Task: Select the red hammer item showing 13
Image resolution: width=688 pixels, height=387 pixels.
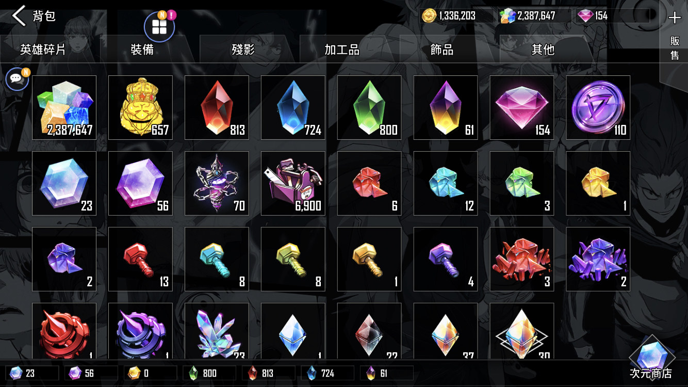Action: click(140, 259)
